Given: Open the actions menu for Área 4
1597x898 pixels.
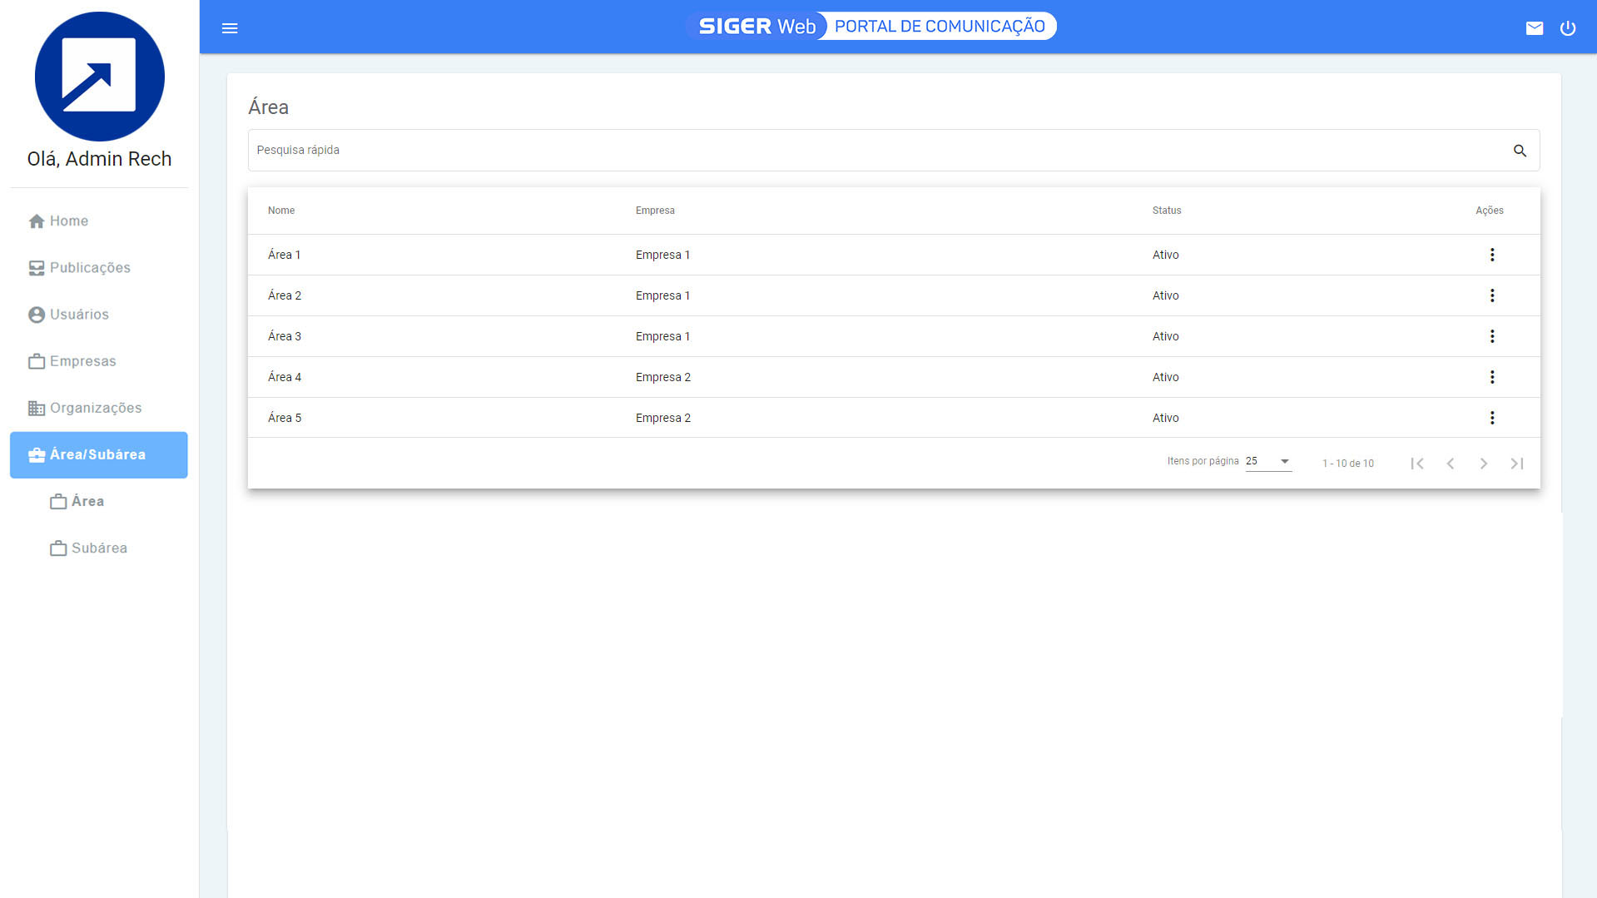Looking at the screenshot, I should point(1492,377).
